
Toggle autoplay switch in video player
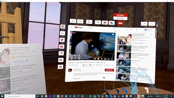(x=95, y=59)
